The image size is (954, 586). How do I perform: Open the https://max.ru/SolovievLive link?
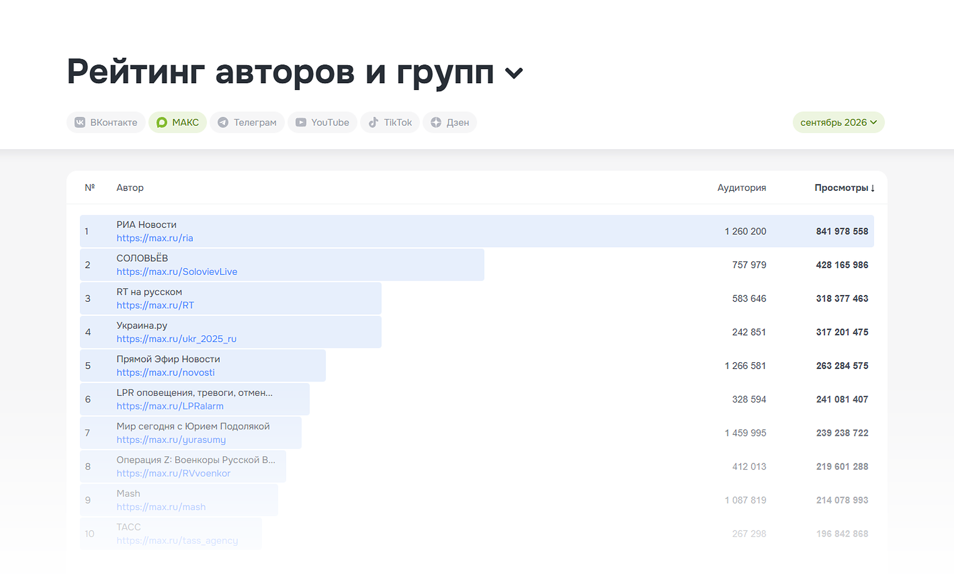point(177,272)
